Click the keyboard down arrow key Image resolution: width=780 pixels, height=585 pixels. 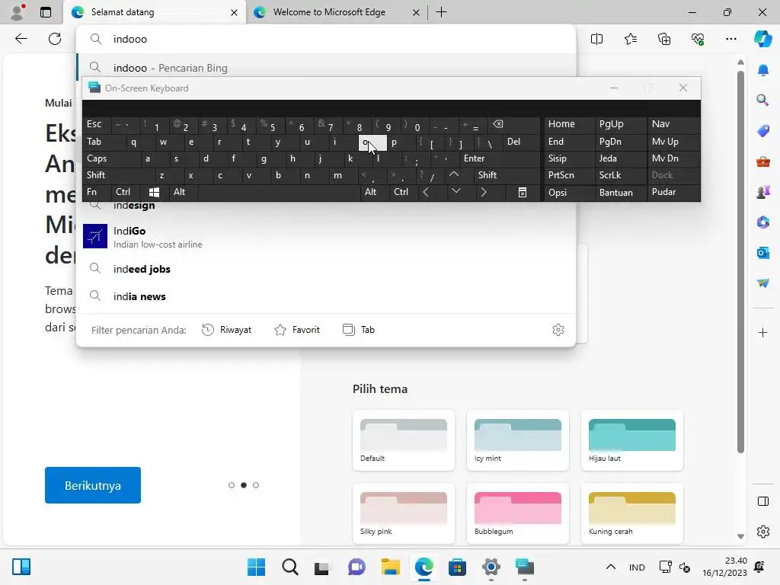pyautogui.click(x=456, y=191)
